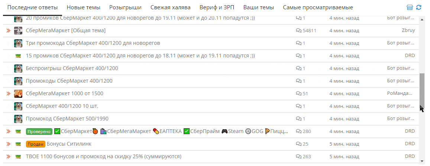Click the replies icon showing 280
Viewport: 430px width, 166px height.
tap(299, 131)
